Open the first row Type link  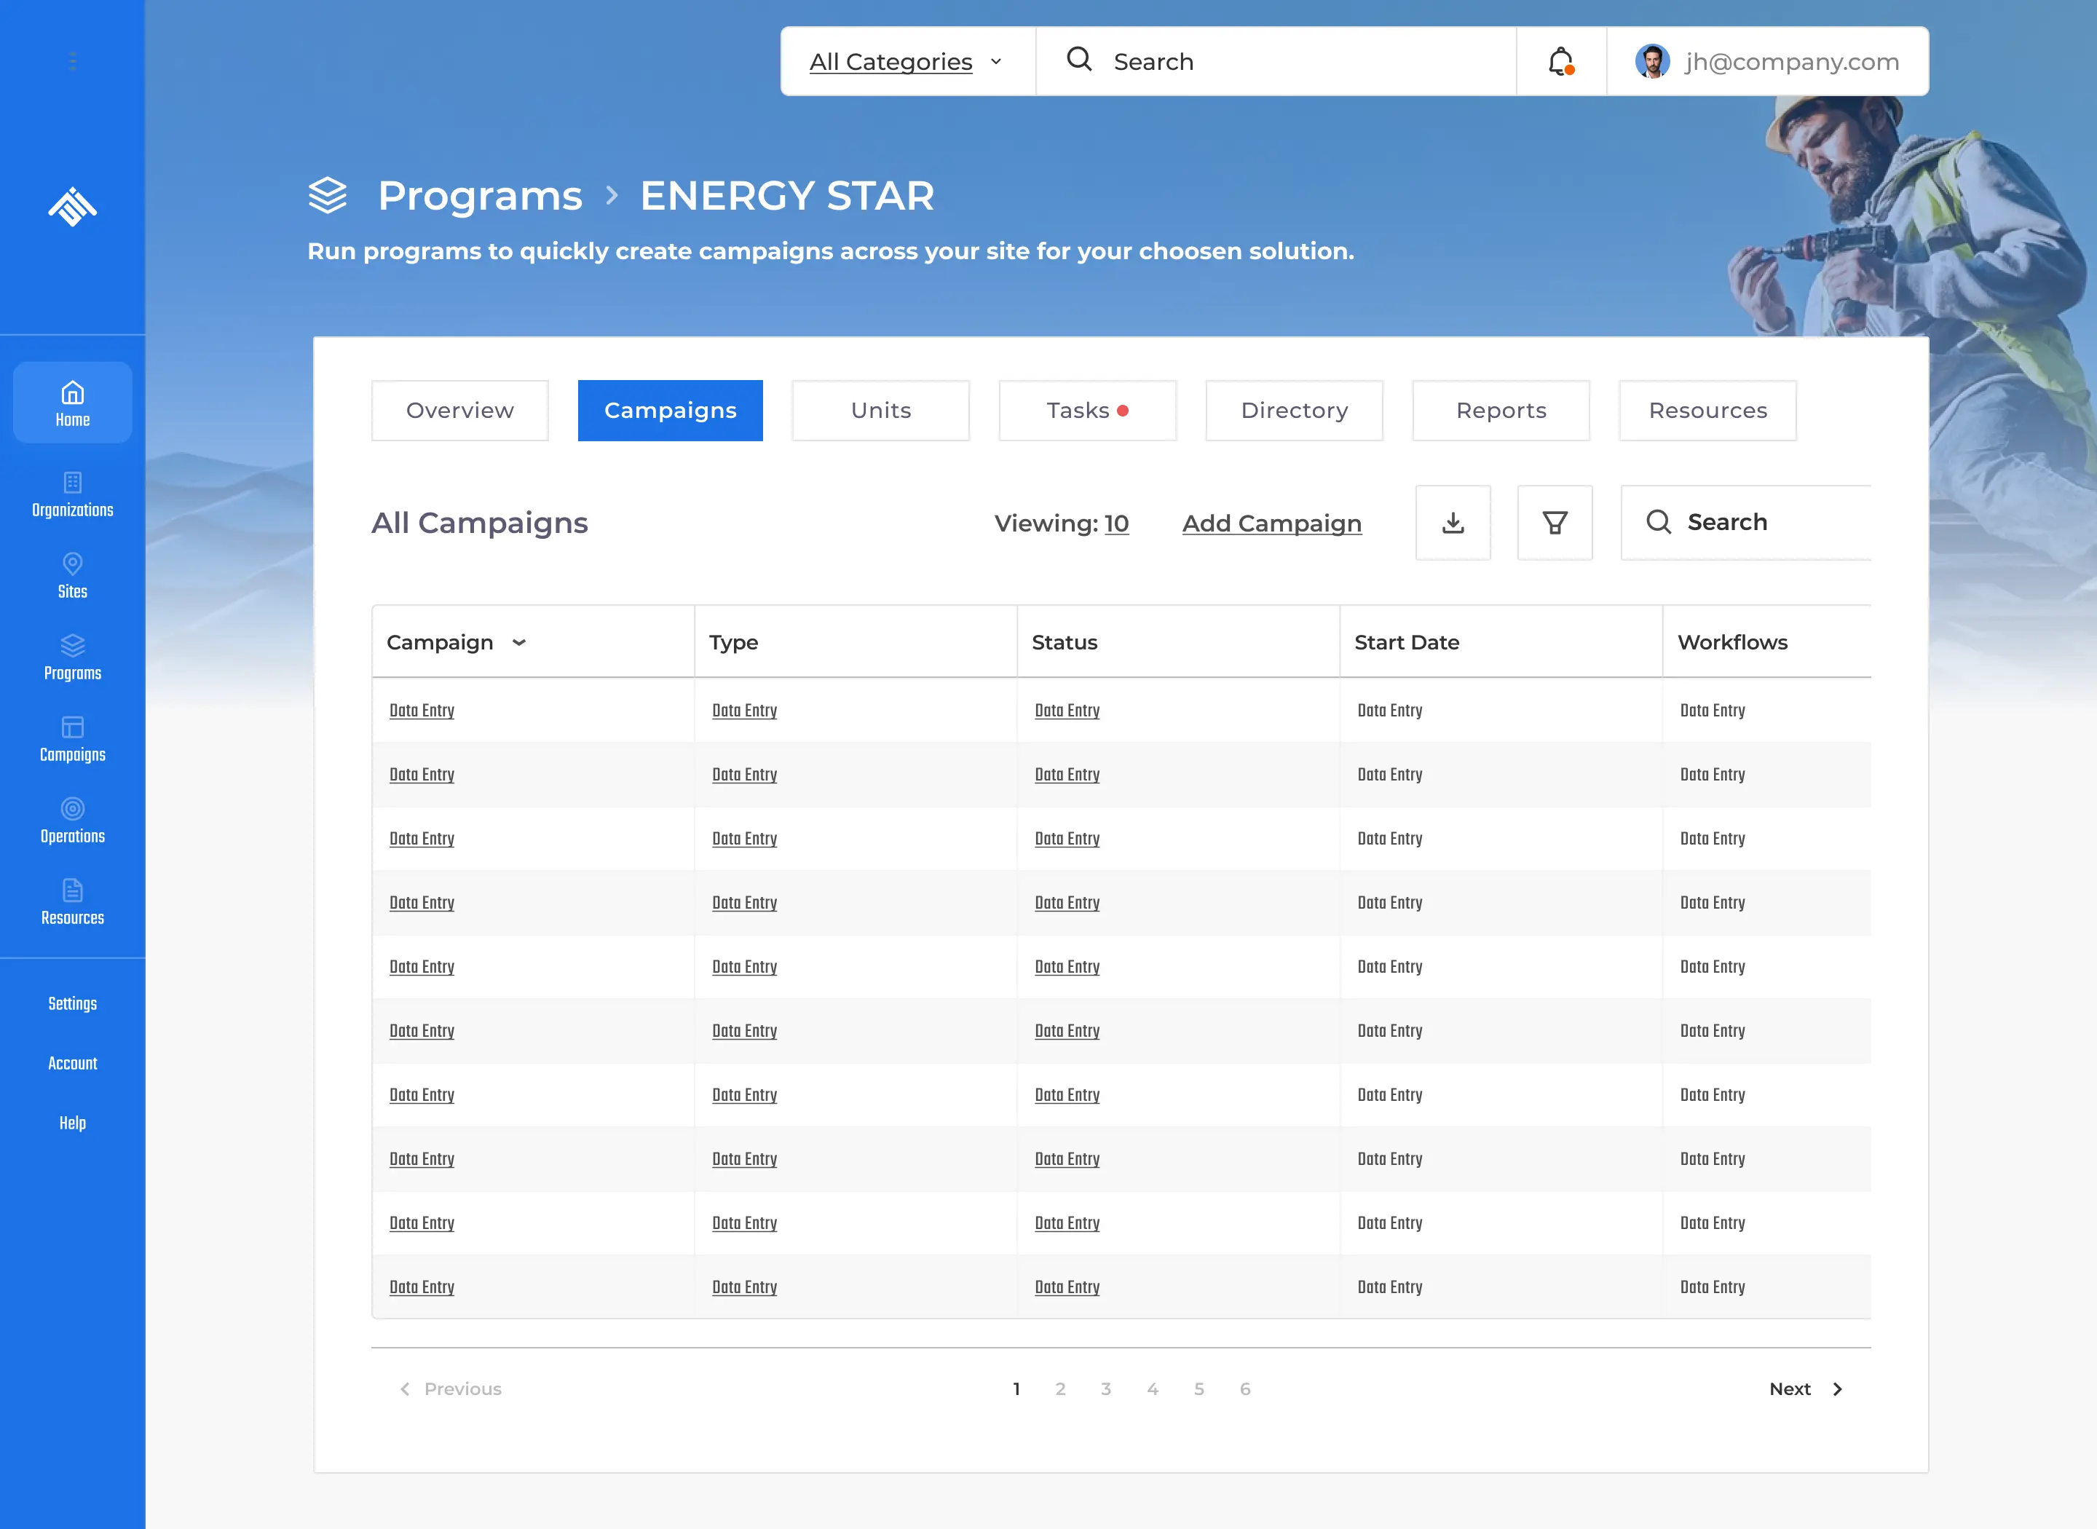[x=745, y=711]
